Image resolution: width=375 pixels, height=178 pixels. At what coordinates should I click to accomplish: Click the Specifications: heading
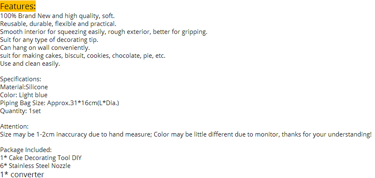point(21,79)
